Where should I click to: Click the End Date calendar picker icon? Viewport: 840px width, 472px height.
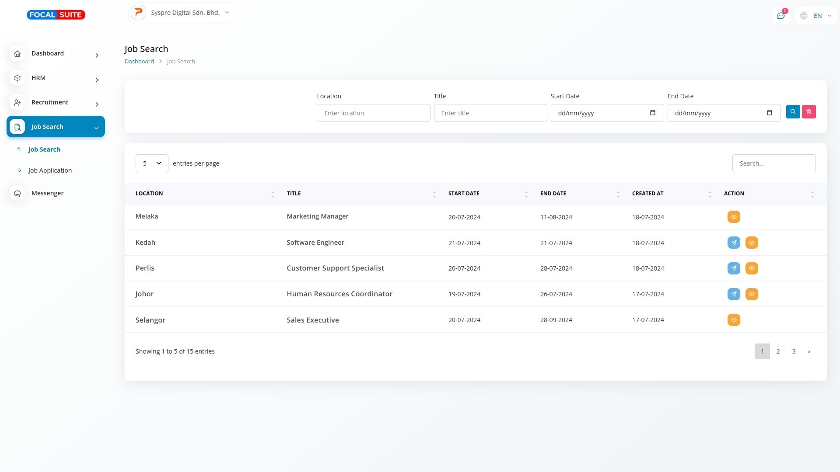769,113
